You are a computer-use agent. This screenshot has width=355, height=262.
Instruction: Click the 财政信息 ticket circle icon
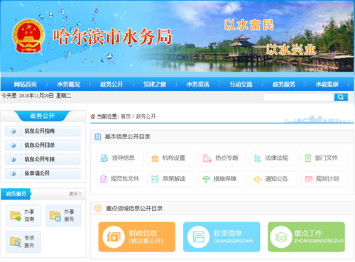tap(114, 236)
